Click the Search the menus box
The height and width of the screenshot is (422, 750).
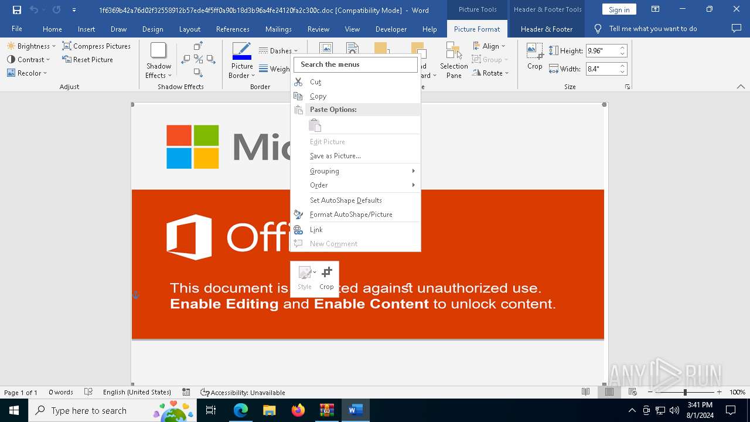coord(356,64)
